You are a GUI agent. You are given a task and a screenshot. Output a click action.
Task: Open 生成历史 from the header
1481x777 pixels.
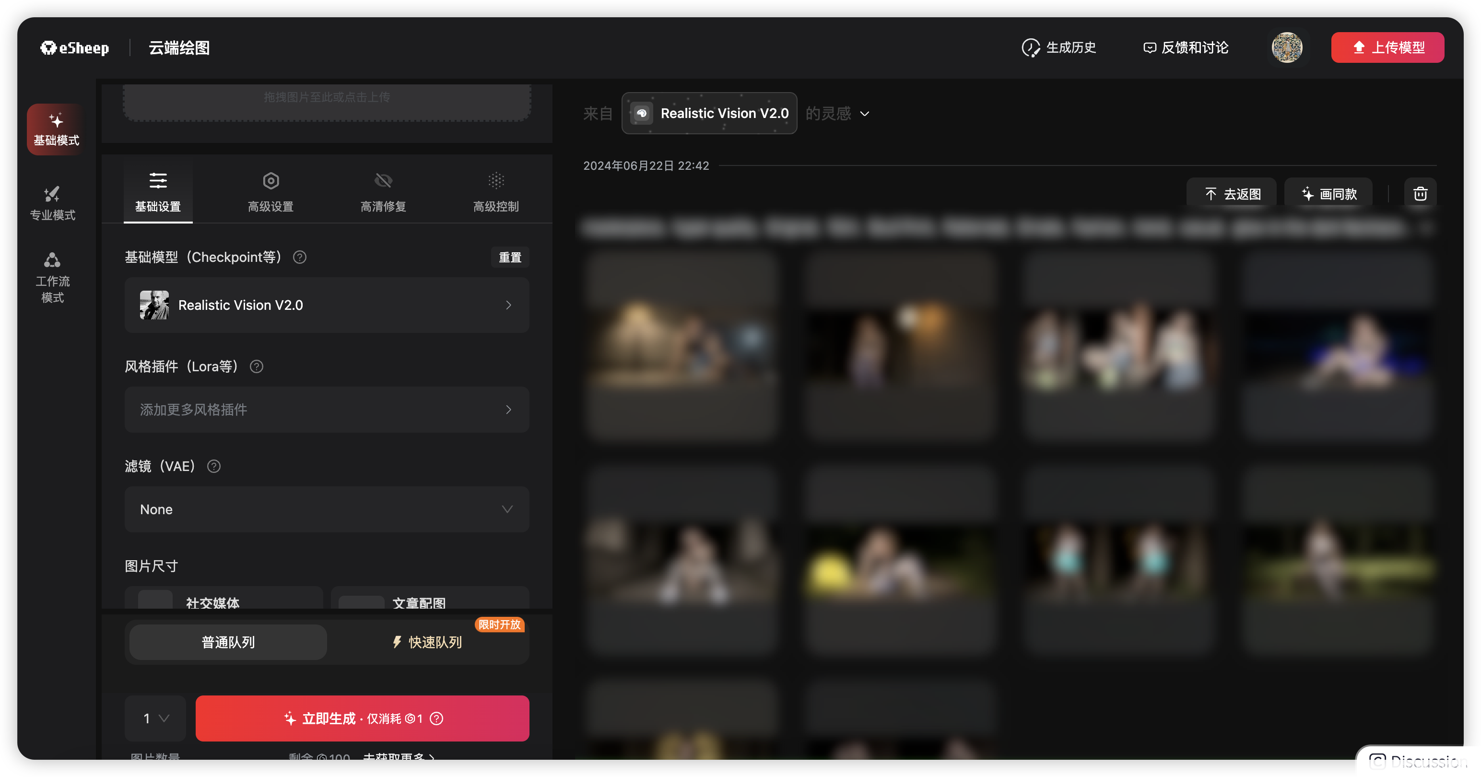1059,47
